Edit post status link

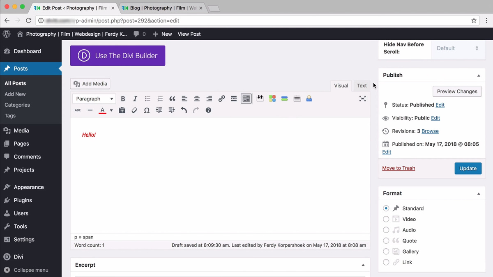(x=440, y=105)
